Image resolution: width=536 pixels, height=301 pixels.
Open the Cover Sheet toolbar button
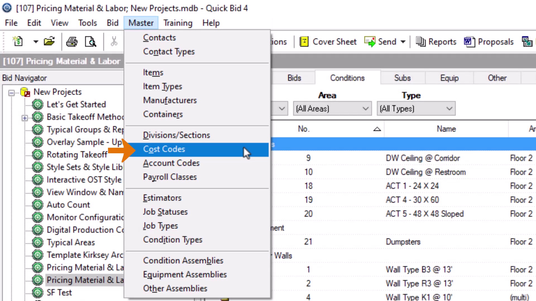point(328,42)
